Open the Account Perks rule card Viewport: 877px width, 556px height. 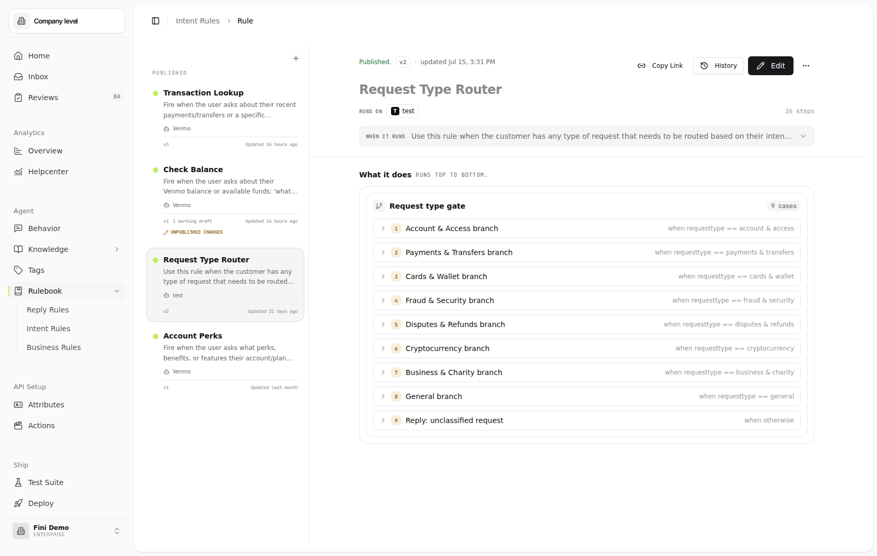coord(226,361)
